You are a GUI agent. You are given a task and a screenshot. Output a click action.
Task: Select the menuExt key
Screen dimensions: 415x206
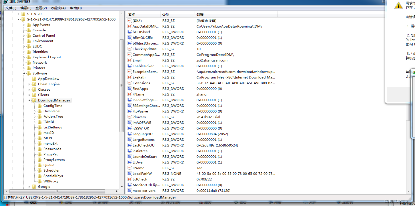[50, 143]
